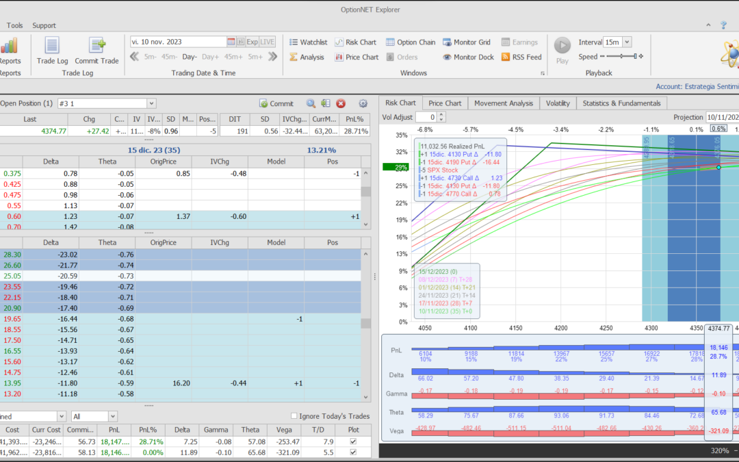Open the Interval 15m dropdown

point(627,42)
